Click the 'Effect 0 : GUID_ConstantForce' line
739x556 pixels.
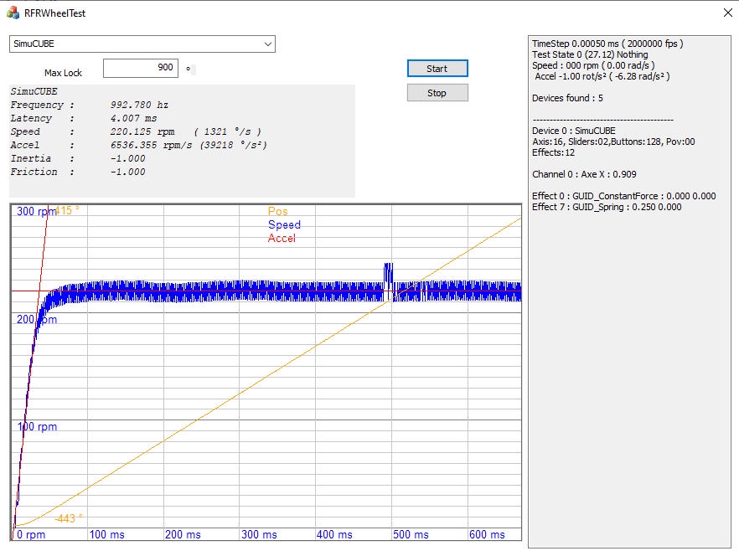point(624,196)
